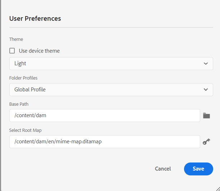The height and width of the screenshot is (191, 220).
Task: Click the key icon beside Select Root Map
Action: (206, 142)
